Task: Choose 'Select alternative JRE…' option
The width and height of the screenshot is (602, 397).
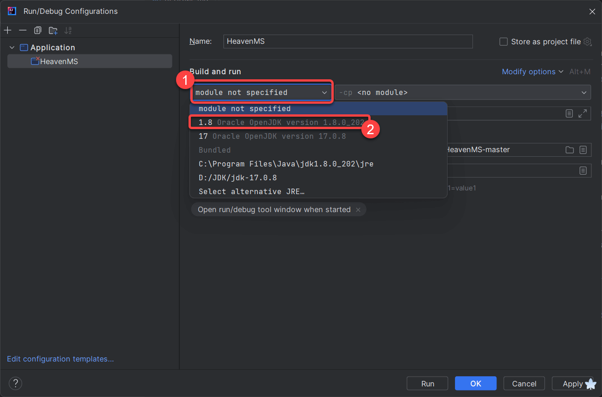Action: [x=318, y=191]
